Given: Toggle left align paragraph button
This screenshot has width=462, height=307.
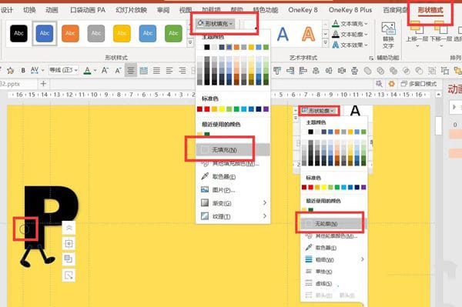Looking at the screenshot, I should [169, 70].
